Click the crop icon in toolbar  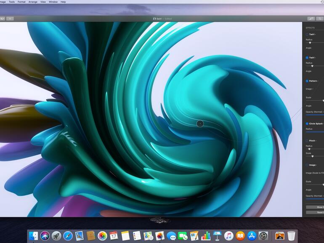[320, 18]
